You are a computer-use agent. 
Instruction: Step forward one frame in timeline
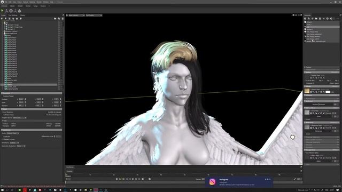pyautogui.click(x=136, y=179)
